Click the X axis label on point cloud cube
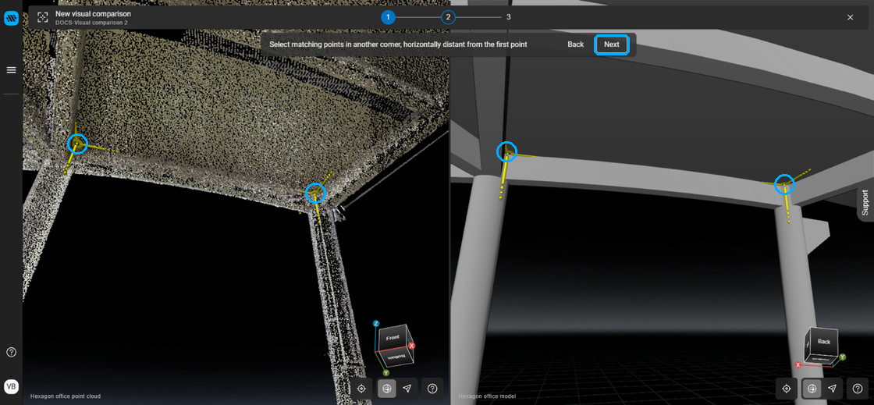874x405 pixels. click(x=411, y=346)
